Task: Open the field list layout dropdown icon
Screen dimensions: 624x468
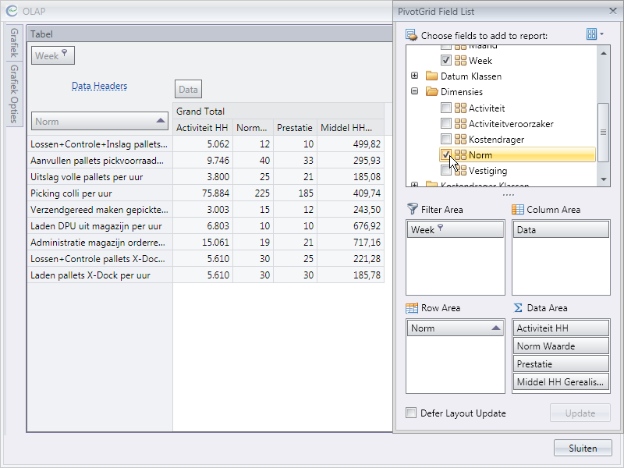Action: click(x=594, y=34)
